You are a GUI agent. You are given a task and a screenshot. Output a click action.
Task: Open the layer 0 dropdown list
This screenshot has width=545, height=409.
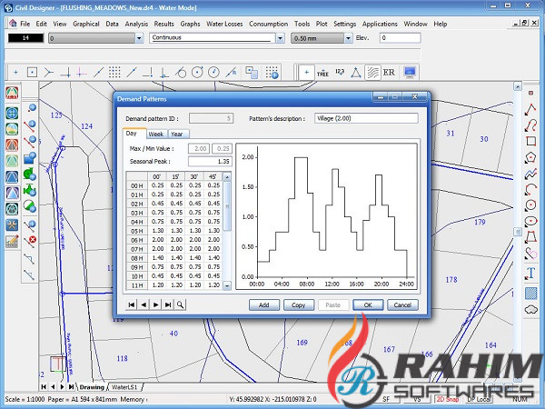[139, 39]
